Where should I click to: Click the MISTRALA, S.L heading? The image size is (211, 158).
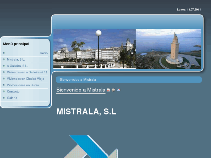(86, 112)
